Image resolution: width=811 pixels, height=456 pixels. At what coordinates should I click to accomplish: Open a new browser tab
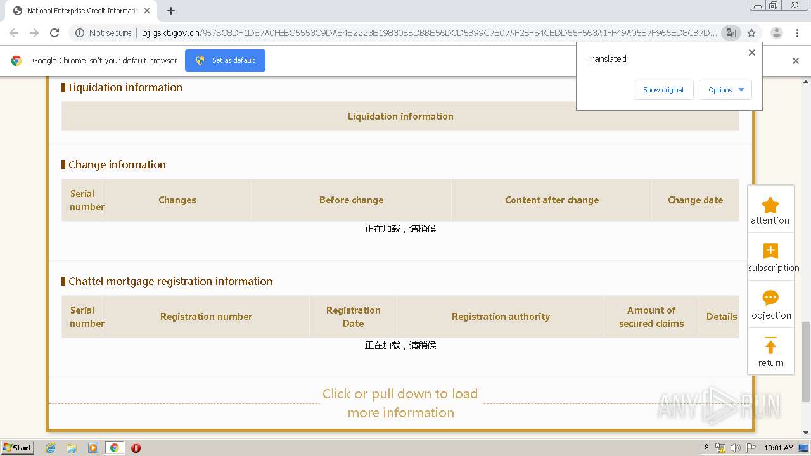tap(171, 11)
